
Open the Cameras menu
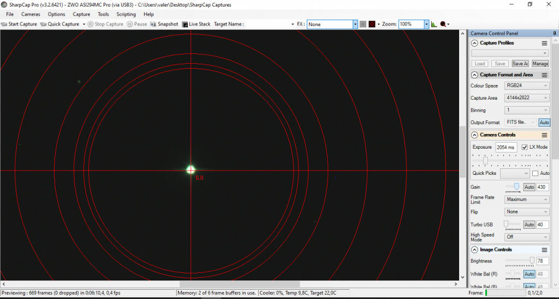click(x=31, y=14)
